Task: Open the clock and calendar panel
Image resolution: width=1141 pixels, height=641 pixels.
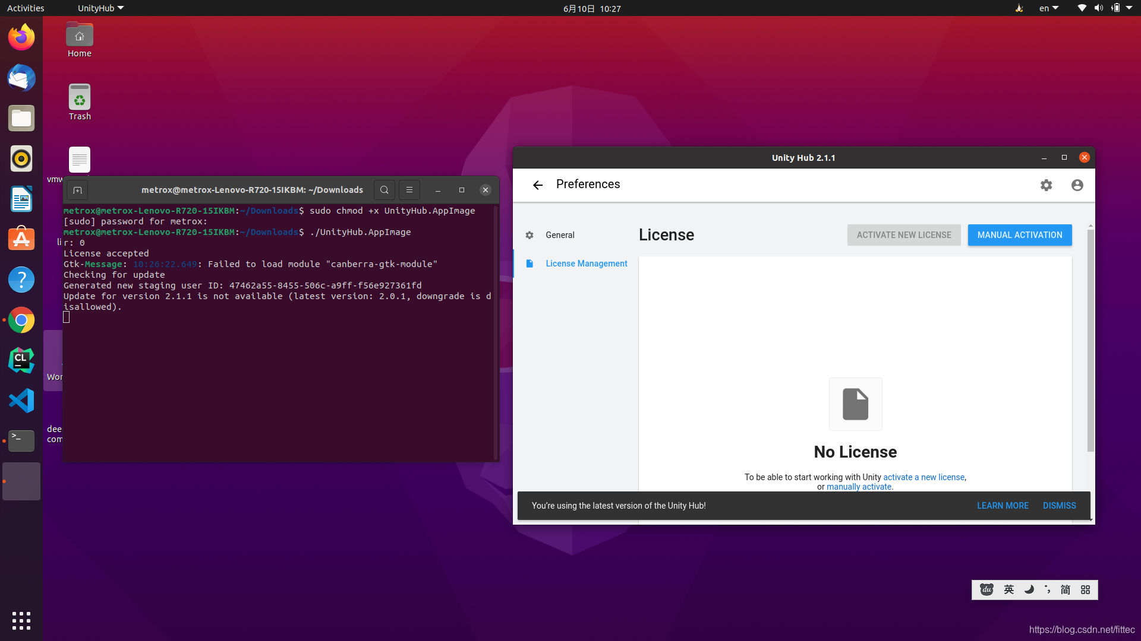Action: click(592, 8)
